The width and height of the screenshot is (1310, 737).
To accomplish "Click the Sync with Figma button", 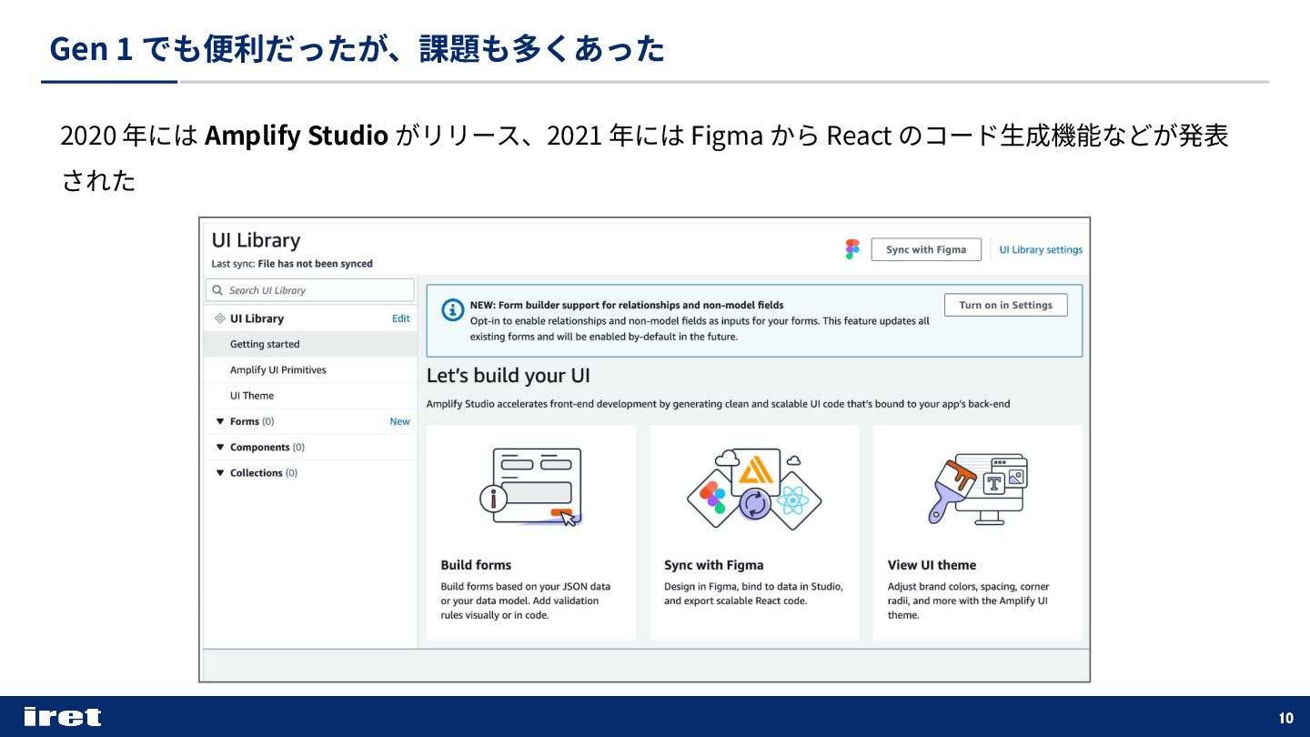I will [x=926, y=249].
